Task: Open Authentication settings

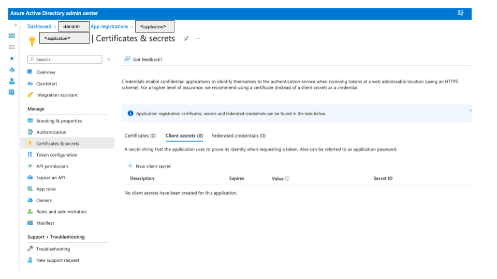Action: click(51, 132)
